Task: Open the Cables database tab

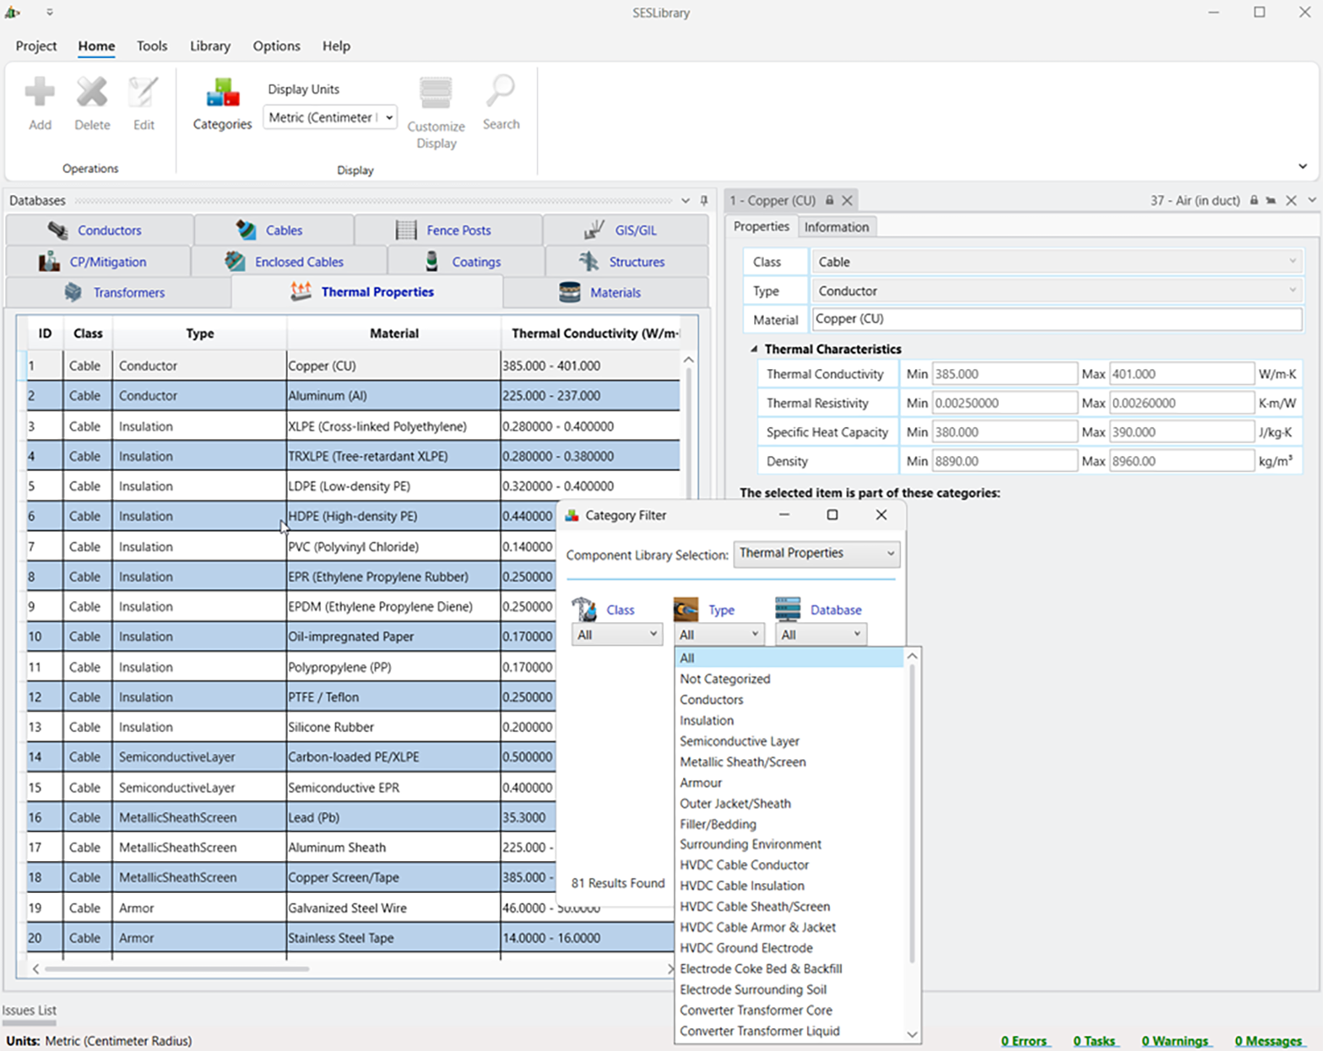Action: (274, 230)
